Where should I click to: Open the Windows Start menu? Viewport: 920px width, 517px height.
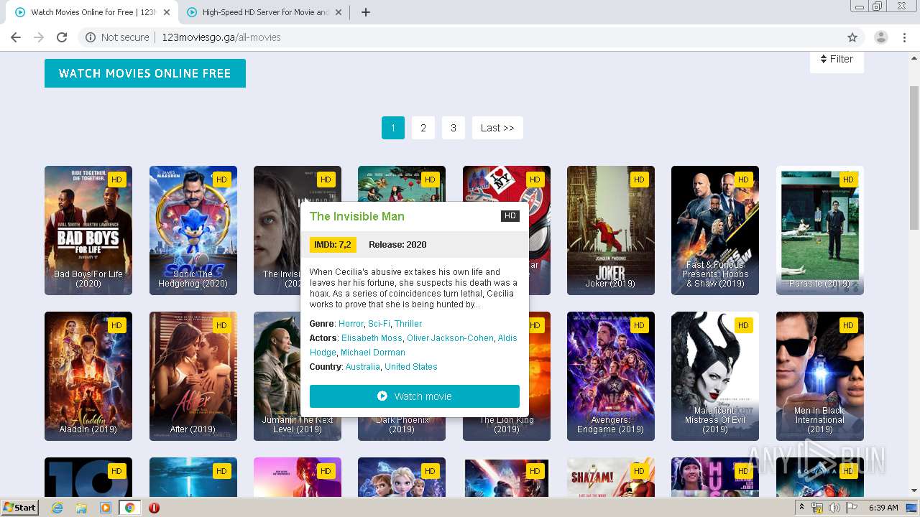(19, 507)
